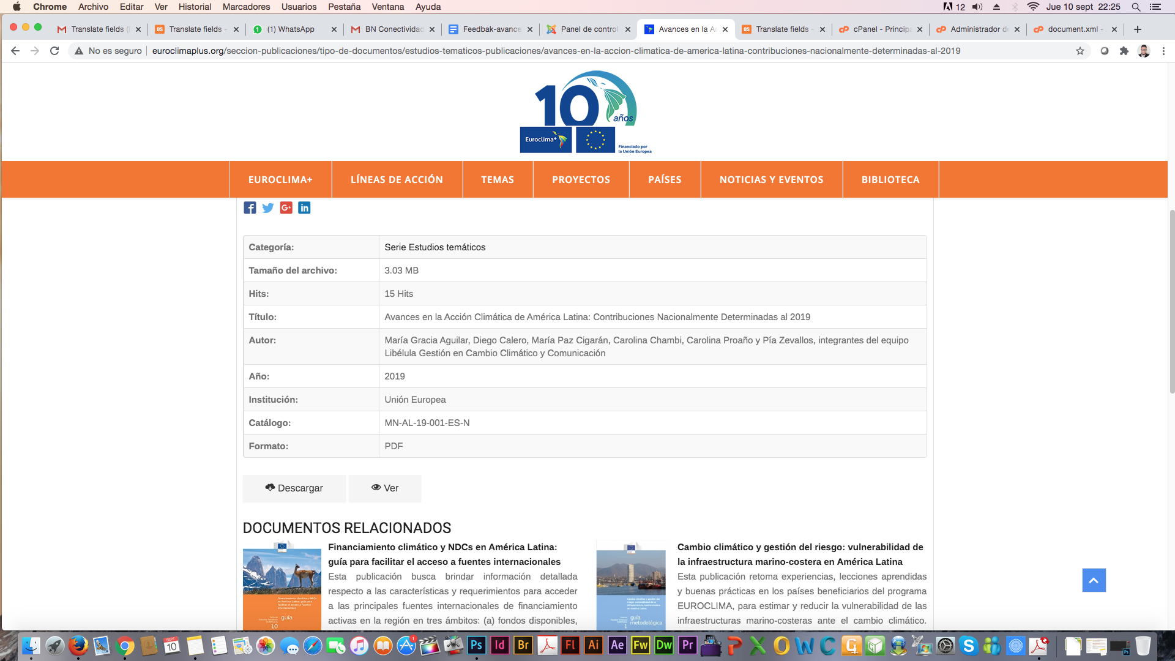Open Spotlight search in menu bar
This screenshot has width=1175, height=661.
pyautogui.click(x=1136, y=7)
